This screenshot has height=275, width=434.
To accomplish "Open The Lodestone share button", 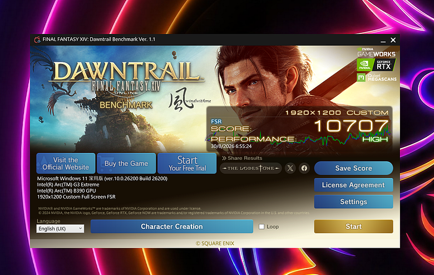I will [x=251, y=168].
